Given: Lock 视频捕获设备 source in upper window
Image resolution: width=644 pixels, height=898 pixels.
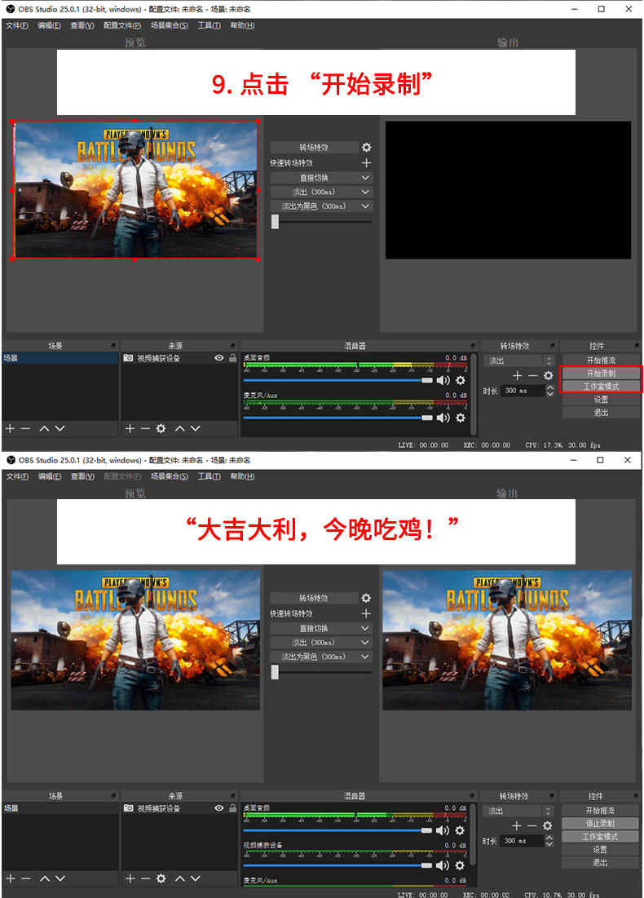Looking at the screenshot, I should pos(232,358).
